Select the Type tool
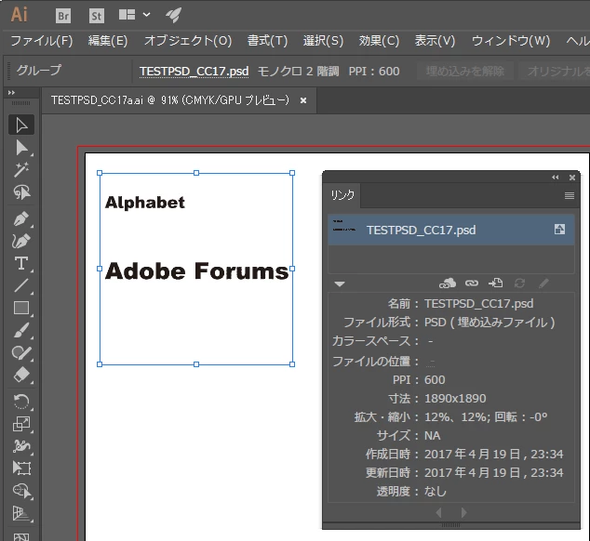 pyautogui.click(x=21, y=264)
